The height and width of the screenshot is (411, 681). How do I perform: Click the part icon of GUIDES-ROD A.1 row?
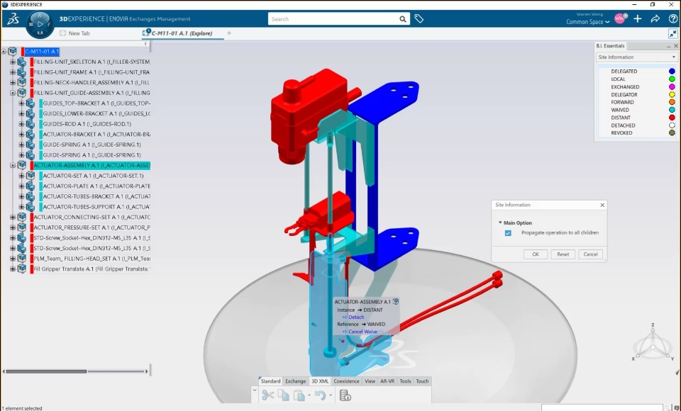tap(31, 124)
